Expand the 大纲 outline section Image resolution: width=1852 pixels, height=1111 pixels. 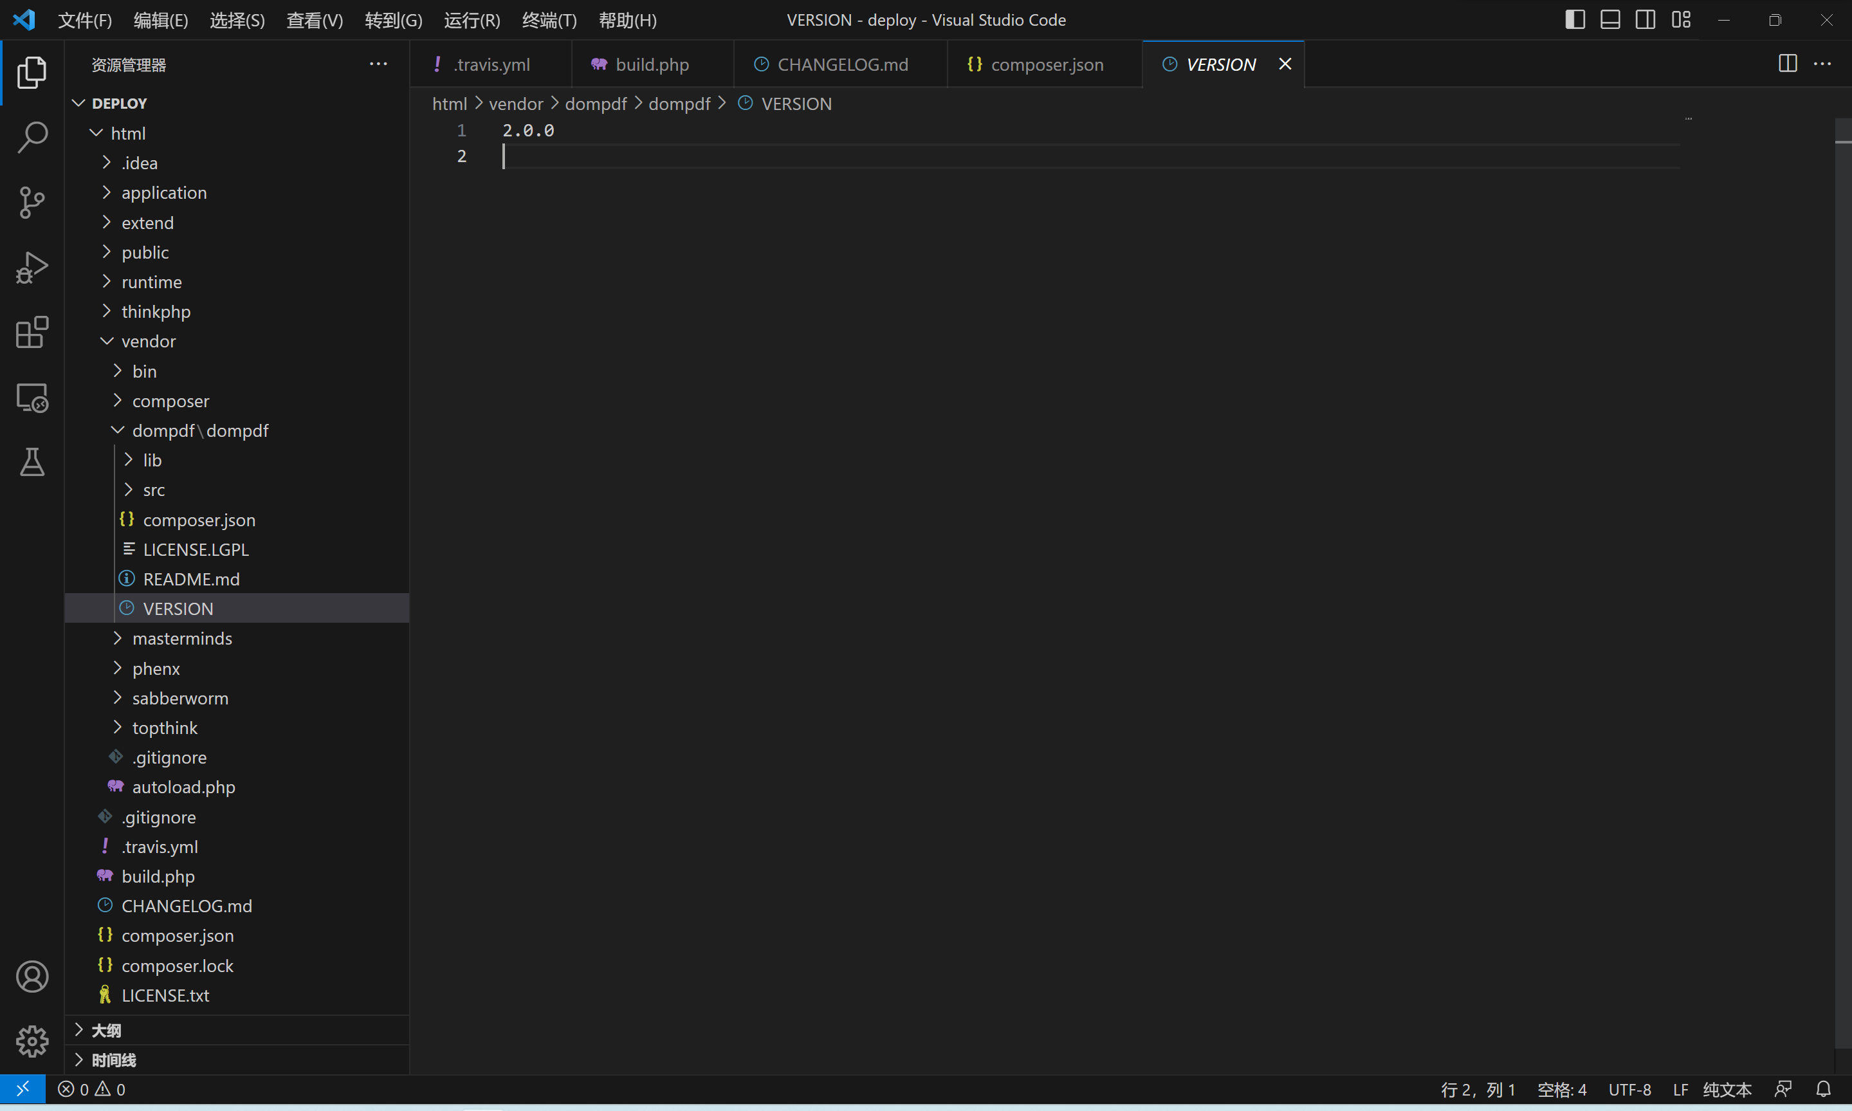(x=105, y=1030)
